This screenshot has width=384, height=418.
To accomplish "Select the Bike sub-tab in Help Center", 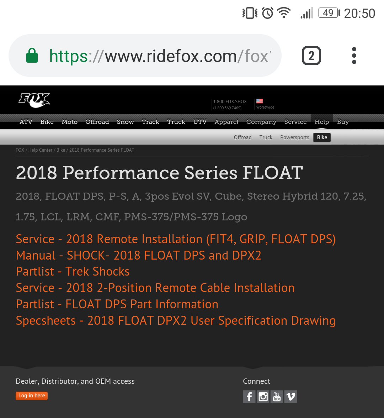I will pyautogui.click(x=322, y=137).
